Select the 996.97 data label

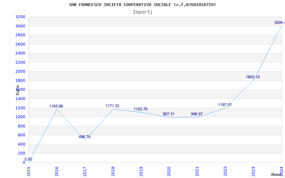[x=197, y=114]
